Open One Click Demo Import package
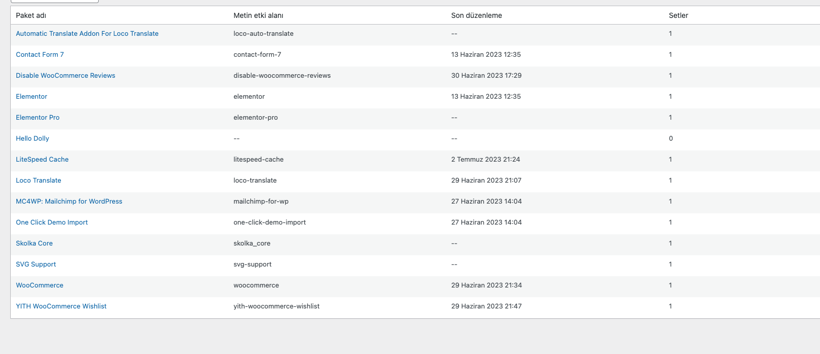820x354 pixels. (52, 223)
